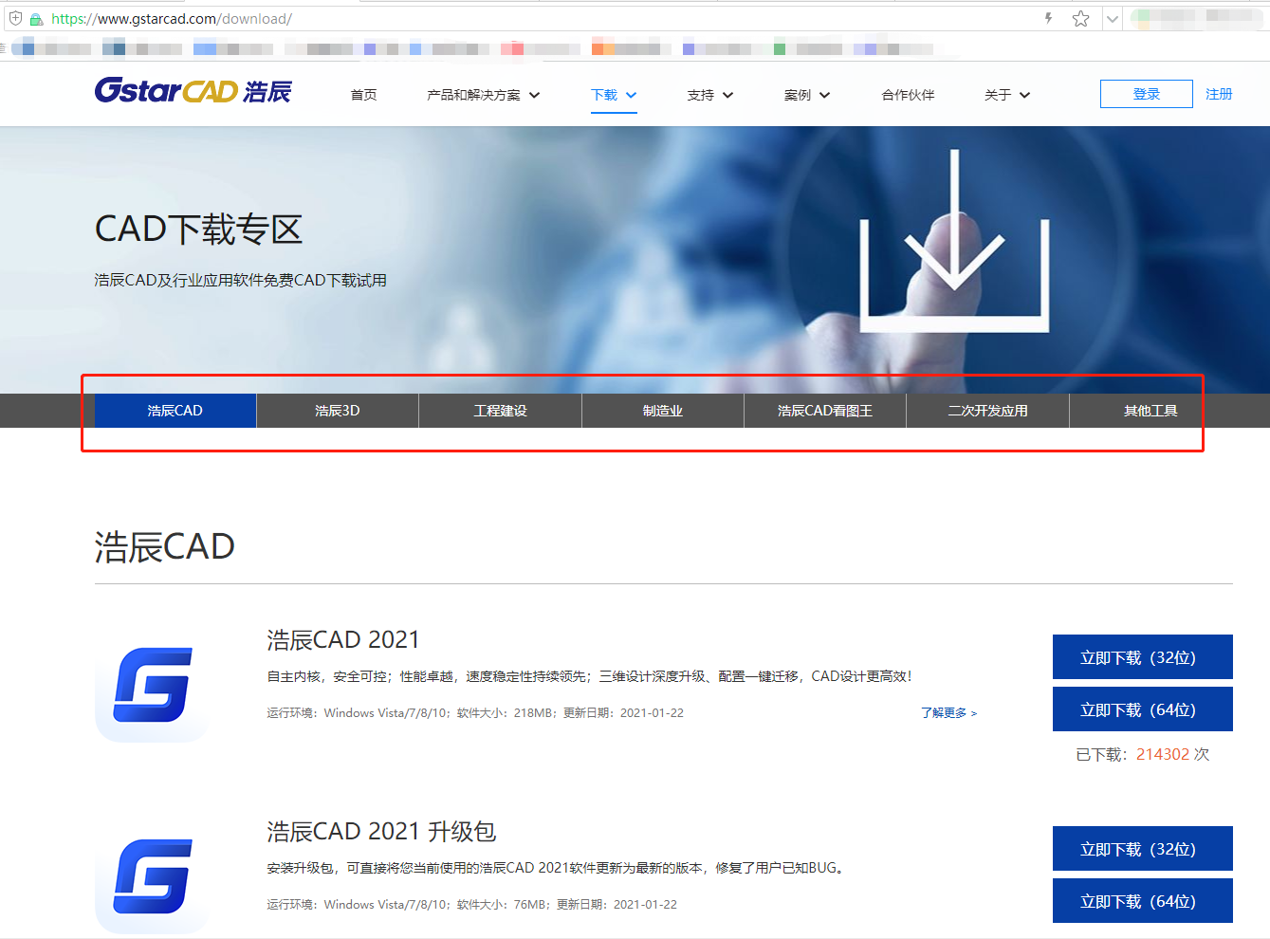
Task: Click the lightning bolt icon in address bar
Action: pos(1048,18)
